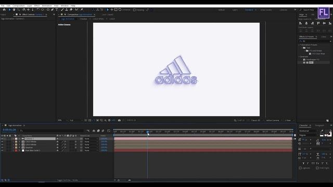
Task: Select the Selection arrow tool
Action: coord(9,10)
